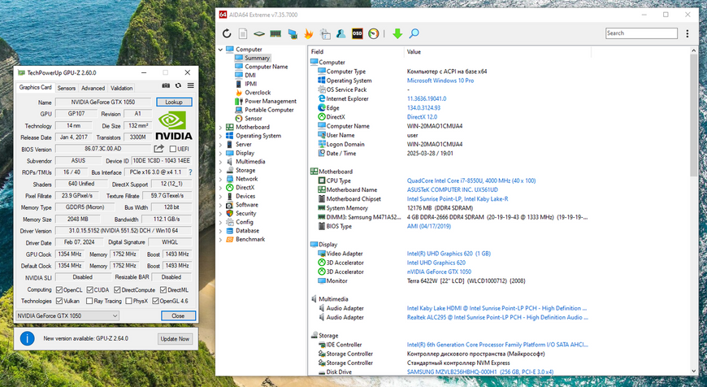Screen dimensions: 707x387
Task: Click the BIOS version share/export icon
Action: tap(158, 149)
